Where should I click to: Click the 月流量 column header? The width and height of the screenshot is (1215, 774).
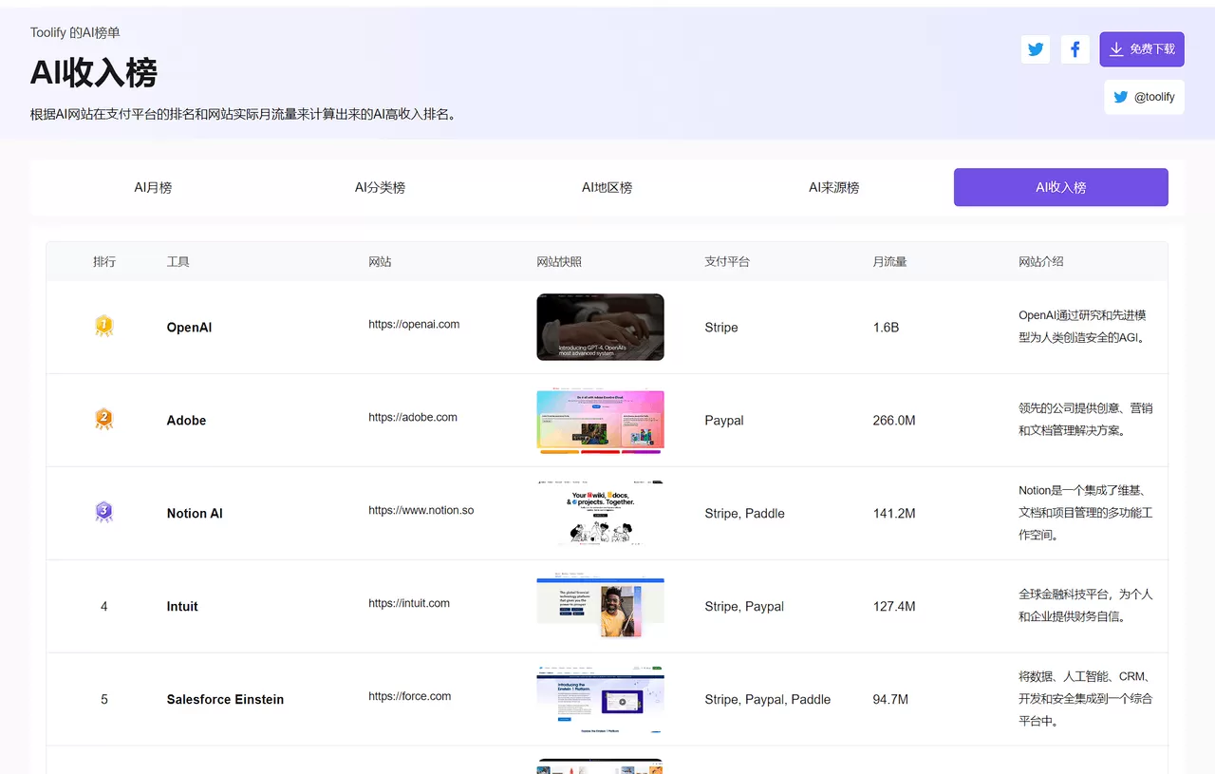pos(889,260)
